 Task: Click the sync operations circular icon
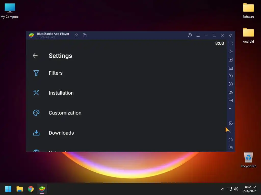tap(230, 84)
